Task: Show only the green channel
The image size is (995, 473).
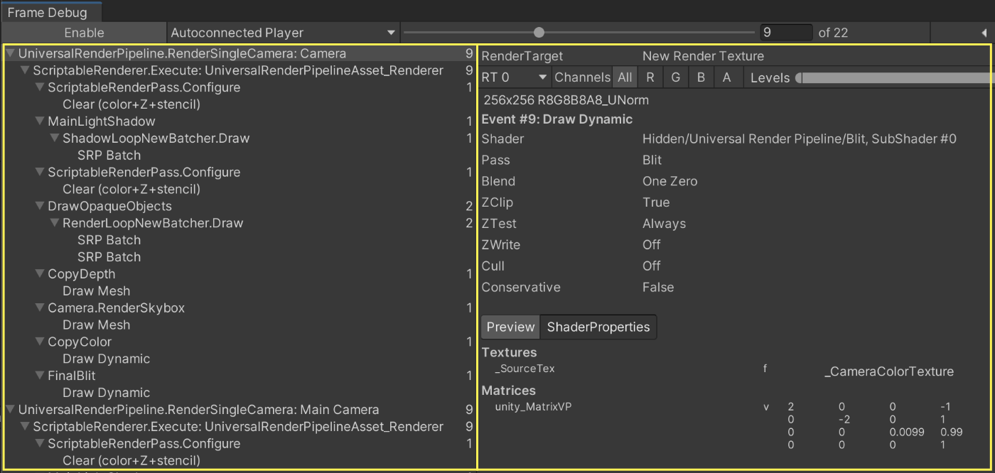Action: (675, 77)
